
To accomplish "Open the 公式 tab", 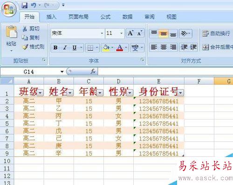I will click(x=105, y=17).
